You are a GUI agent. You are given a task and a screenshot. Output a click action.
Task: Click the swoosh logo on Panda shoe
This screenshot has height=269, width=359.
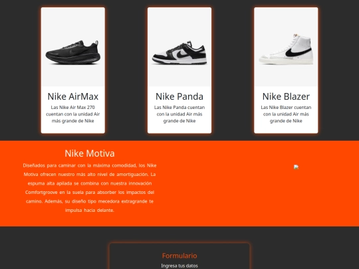[182, 54]
